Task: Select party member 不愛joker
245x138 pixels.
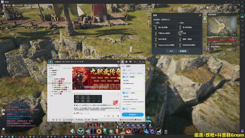Action: (165, 33)
